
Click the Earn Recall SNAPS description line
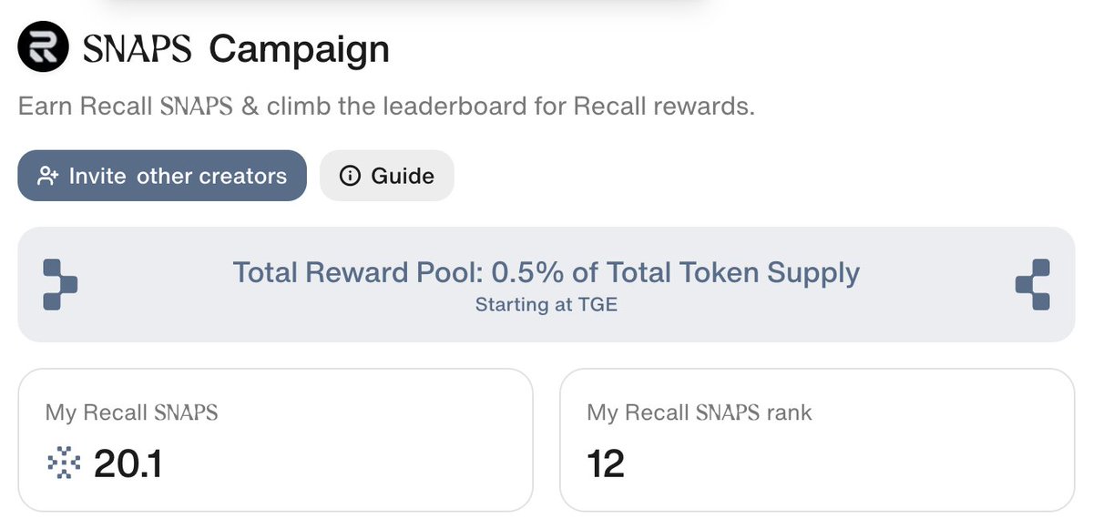point(387,107)
